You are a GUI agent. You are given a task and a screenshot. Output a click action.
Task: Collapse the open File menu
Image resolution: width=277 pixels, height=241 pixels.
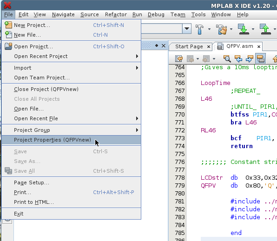coord(8,14)
